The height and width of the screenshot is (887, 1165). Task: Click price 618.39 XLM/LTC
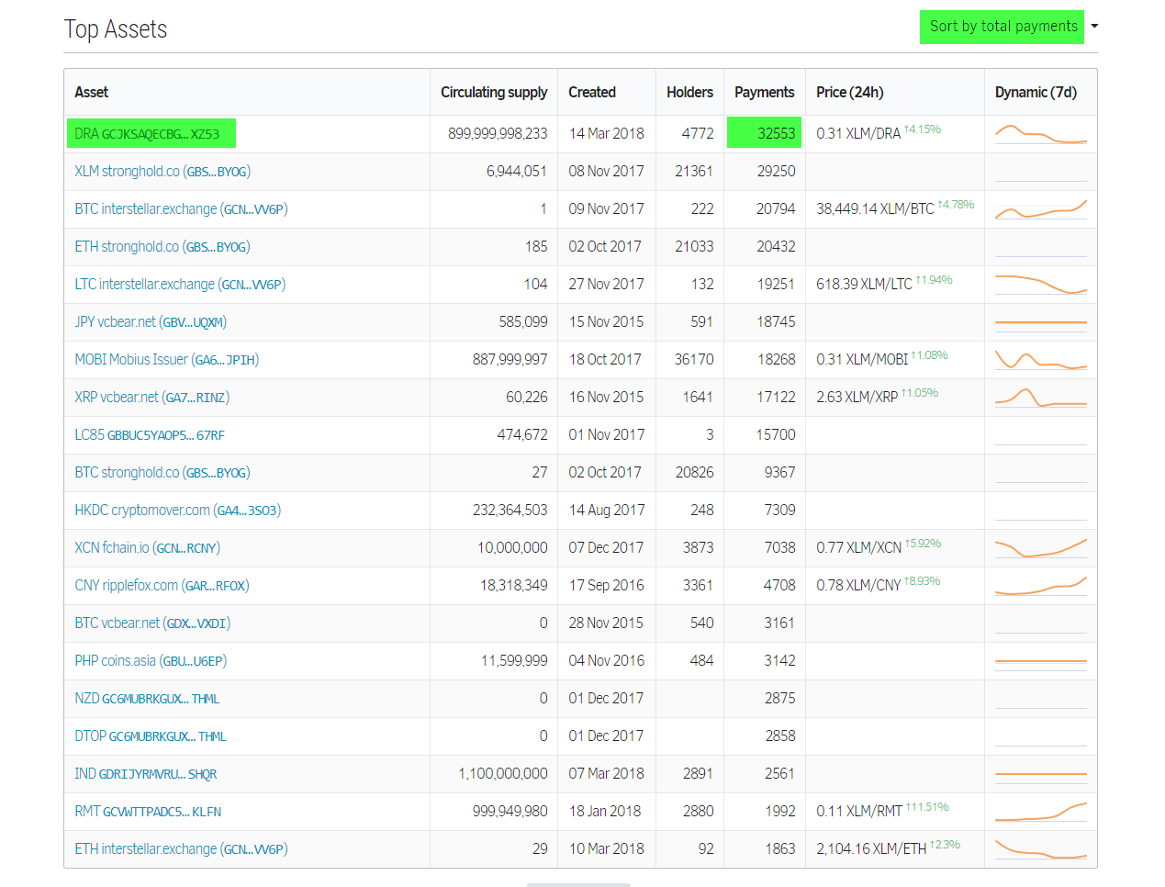[x=864, y=285]
